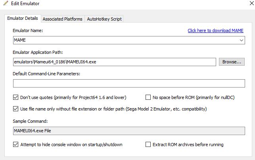
Task: Click the Default Command-Line Parameters label
Action: pyautogui.click(x=46, y=74)
